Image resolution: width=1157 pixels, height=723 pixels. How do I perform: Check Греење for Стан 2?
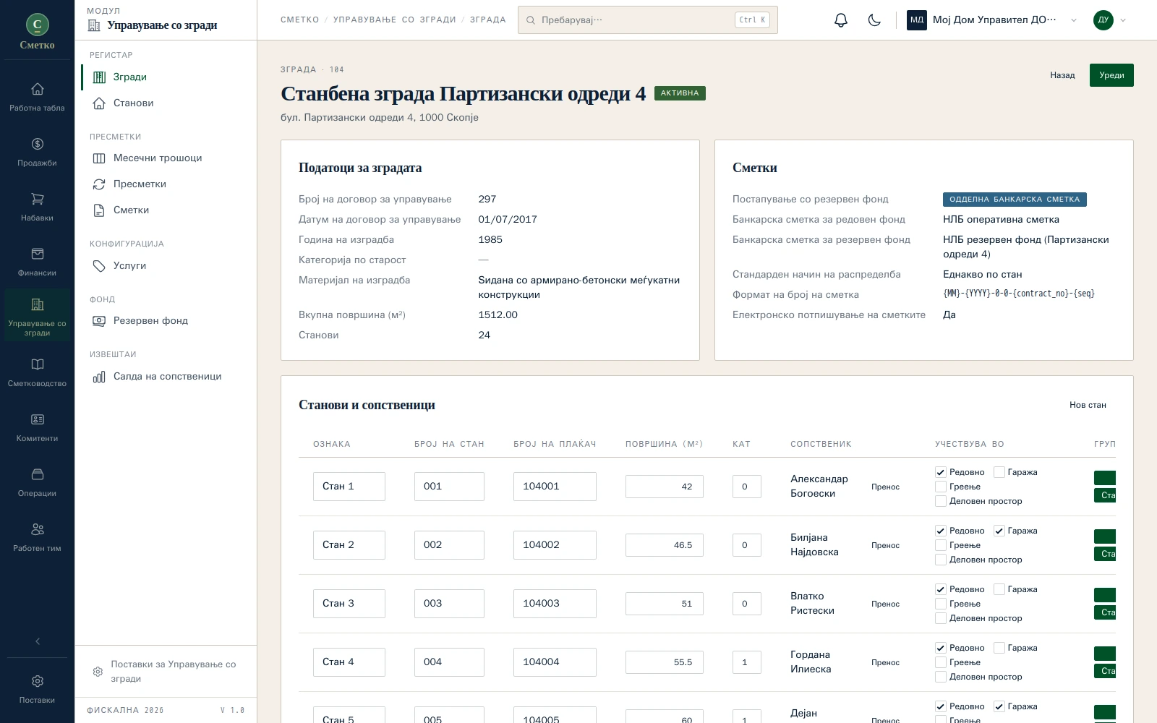click(x=941, y=545)
